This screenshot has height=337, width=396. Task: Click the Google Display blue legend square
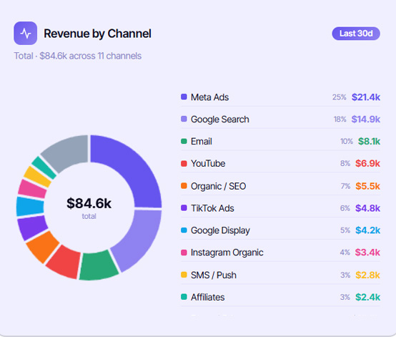184,230
